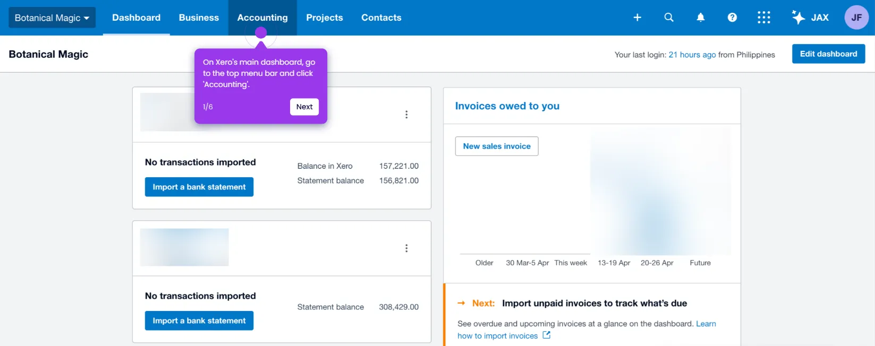Open options menu for first bank account card

(406, 115)
